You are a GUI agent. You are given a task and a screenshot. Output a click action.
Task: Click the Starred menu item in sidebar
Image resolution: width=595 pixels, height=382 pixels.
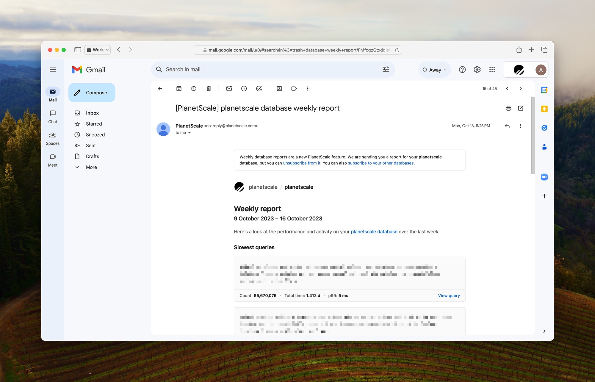94,123
